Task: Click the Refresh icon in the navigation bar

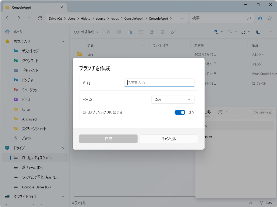Action: pos(40,18)
